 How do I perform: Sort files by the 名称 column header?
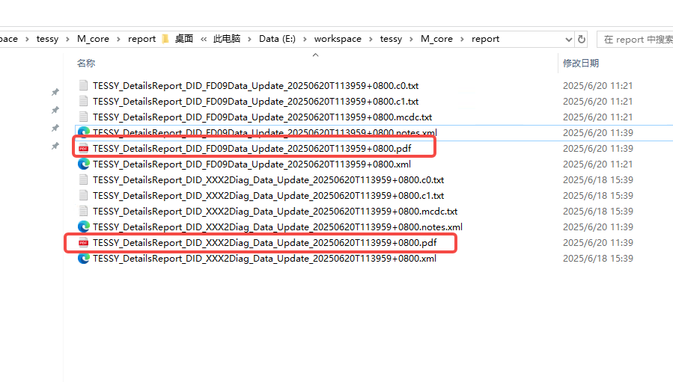coord(86,63)
